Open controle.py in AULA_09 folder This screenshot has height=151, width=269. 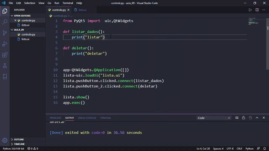pyautogui.click(x=27, y=34)
